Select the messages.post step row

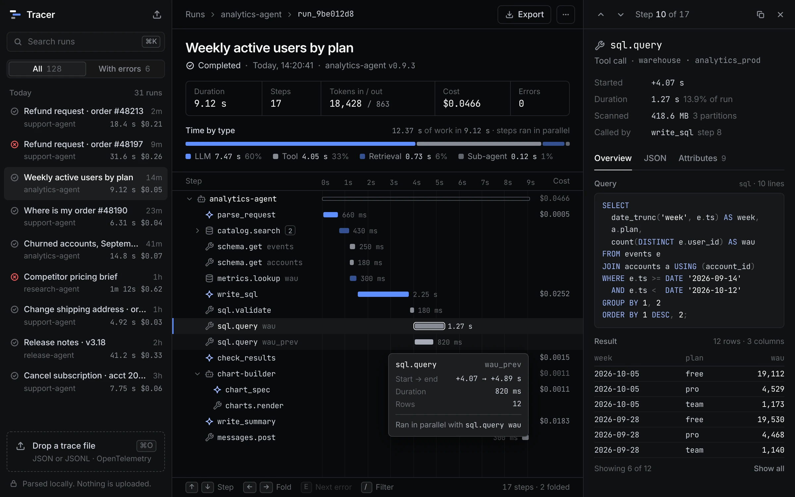pos(378,437)
